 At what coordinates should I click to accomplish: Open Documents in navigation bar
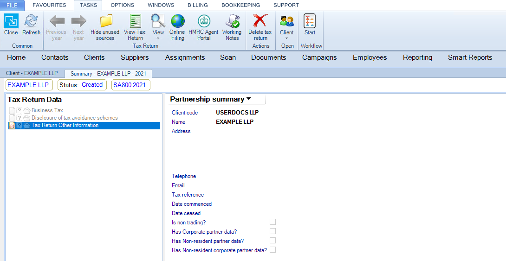[268, 57]
